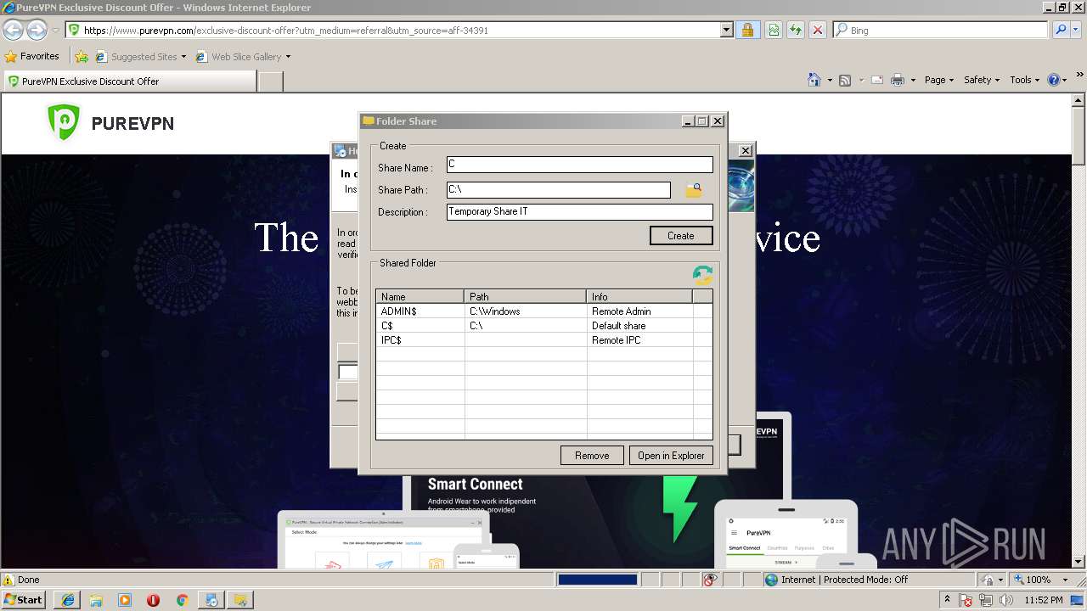Open the Page menu

[x=938, y=80]
